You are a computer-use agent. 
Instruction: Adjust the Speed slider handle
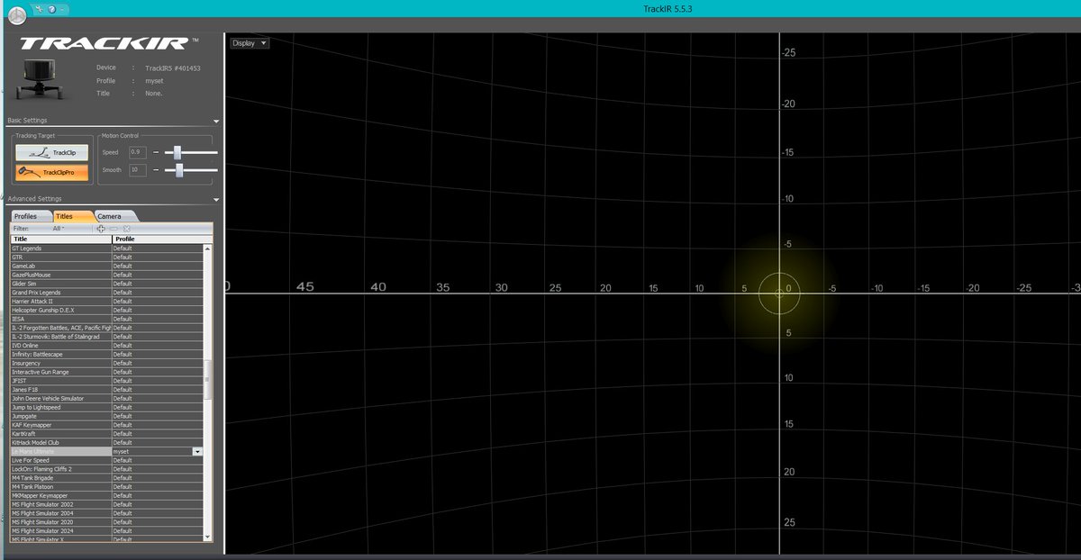[178, 152]
